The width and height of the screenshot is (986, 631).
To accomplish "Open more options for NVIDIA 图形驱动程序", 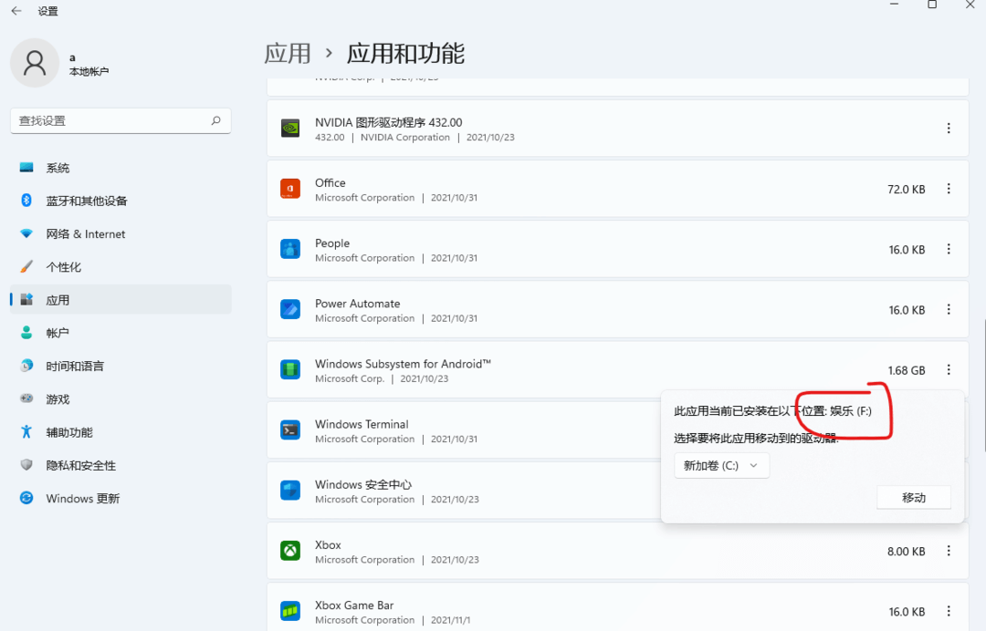I will coord(949,128).
